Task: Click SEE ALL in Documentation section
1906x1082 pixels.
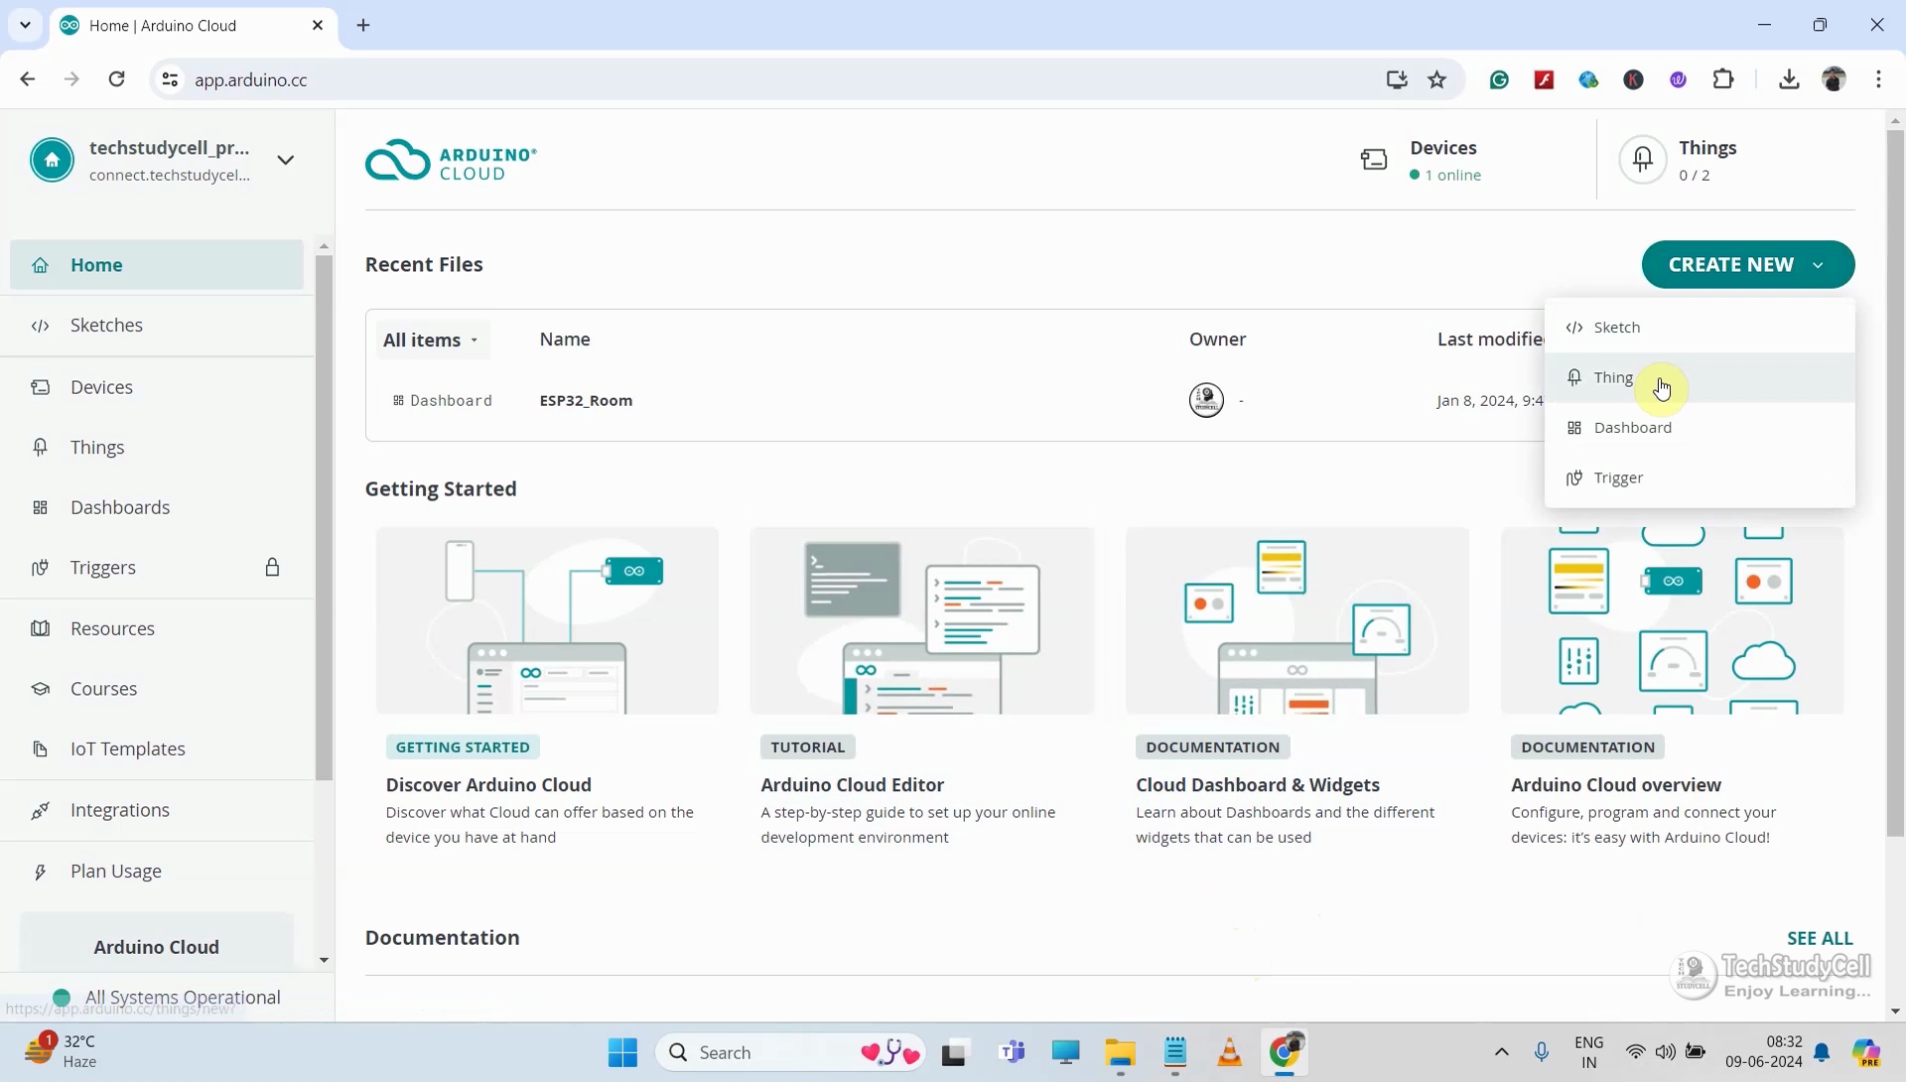Action: pos(1819,937)
